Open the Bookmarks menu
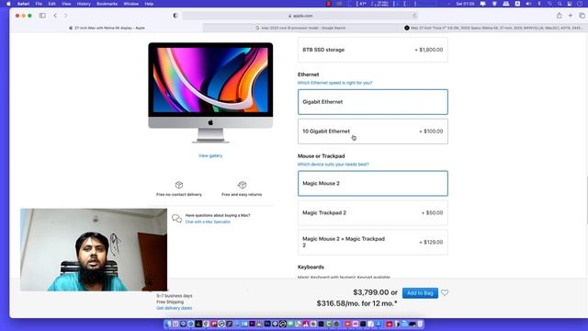This screenshot has width=588, height=331. click(x=107, y=4)
